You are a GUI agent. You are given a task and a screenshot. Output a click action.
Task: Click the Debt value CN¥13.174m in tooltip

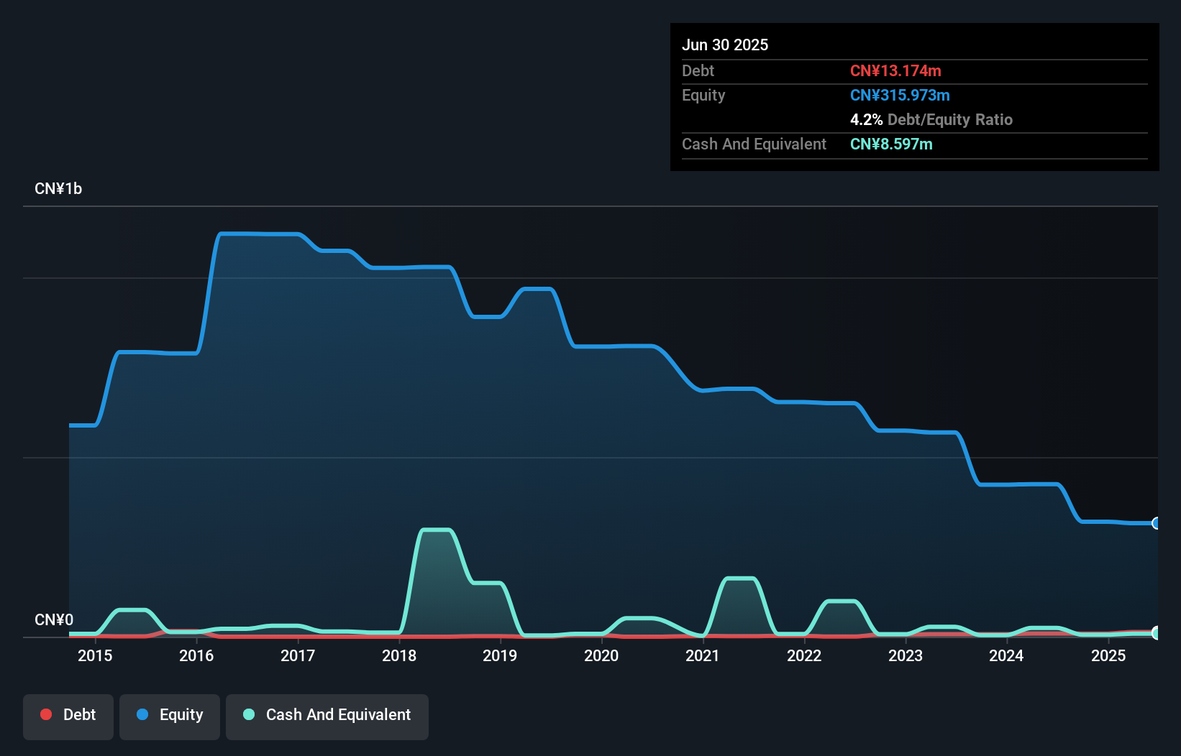896,70
